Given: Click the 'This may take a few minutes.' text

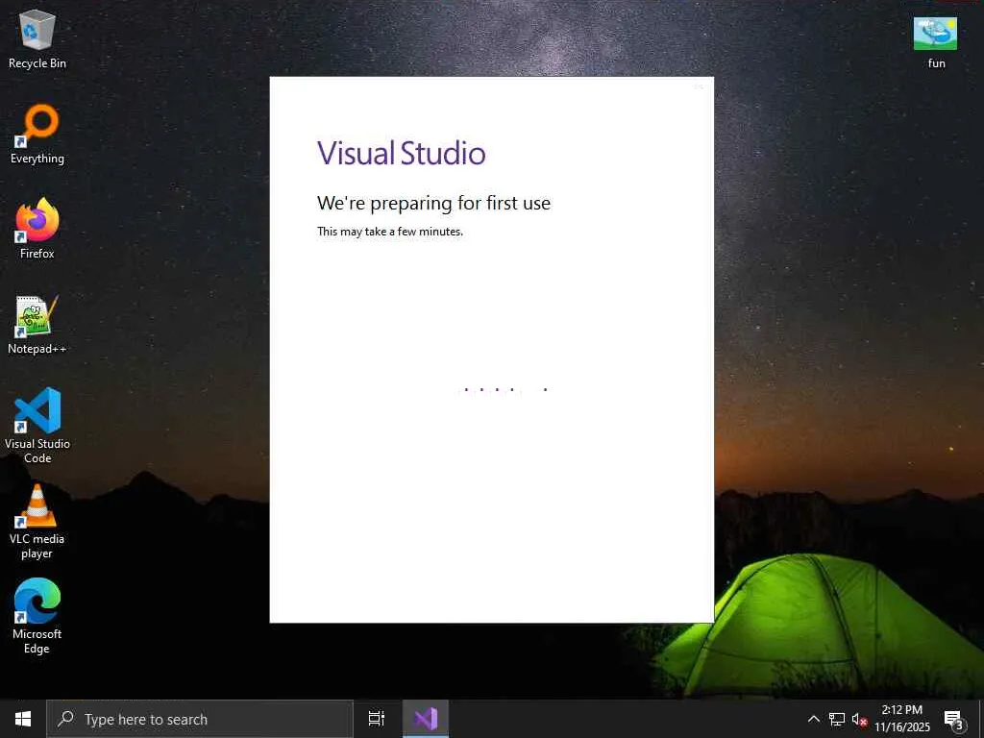Looking at the screenshot, I should pos(390,232).
